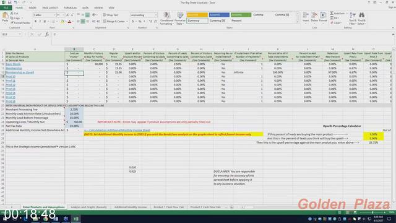This screenshot has height=223, width=396.
Task: Toggle Underline formatting
Action: (45, 22)
